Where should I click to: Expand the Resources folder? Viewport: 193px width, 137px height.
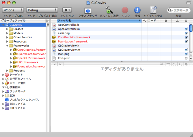(x=7, y=42)
